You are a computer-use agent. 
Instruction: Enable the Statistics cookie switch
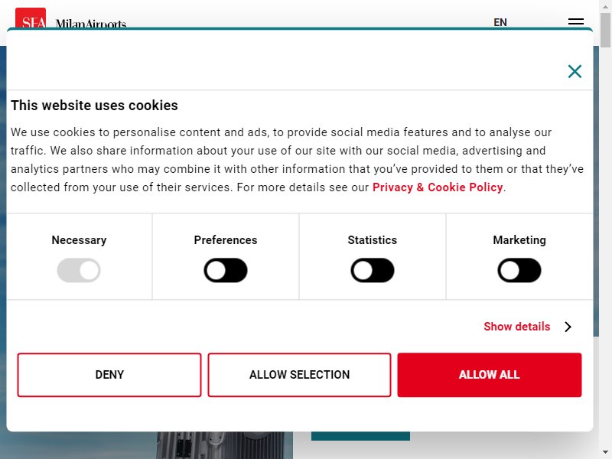tap(373, 270)
